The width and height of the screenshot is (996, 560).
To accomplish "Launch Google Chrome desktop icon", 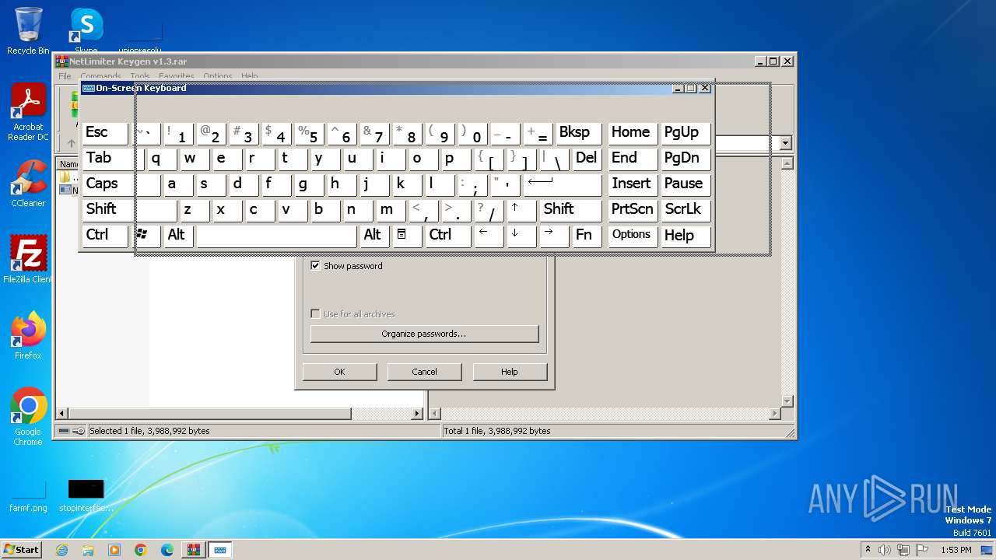I will (28, 417).
